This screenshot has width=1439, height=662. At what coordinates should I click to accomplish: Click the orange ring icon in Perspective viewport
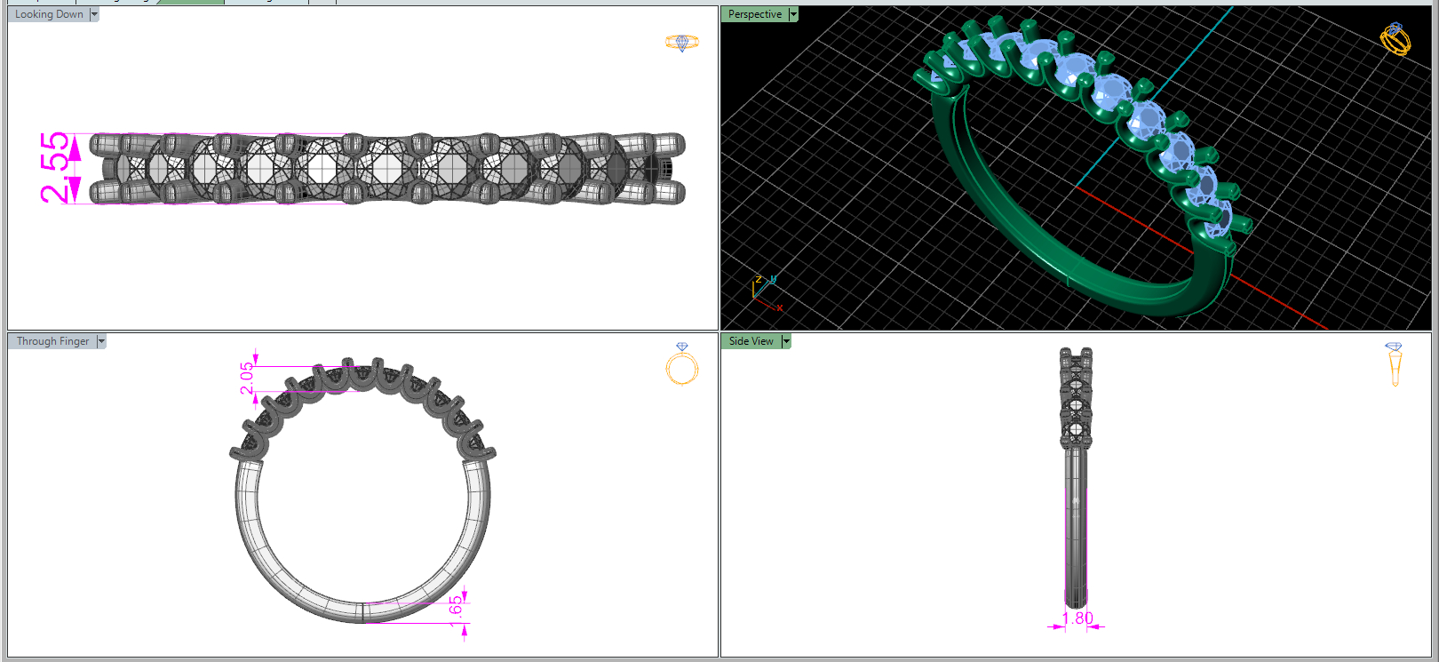1395,39
